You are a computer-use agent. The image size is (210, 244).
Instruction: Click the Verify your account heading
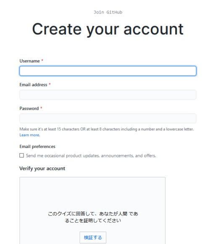coord(42,168)
